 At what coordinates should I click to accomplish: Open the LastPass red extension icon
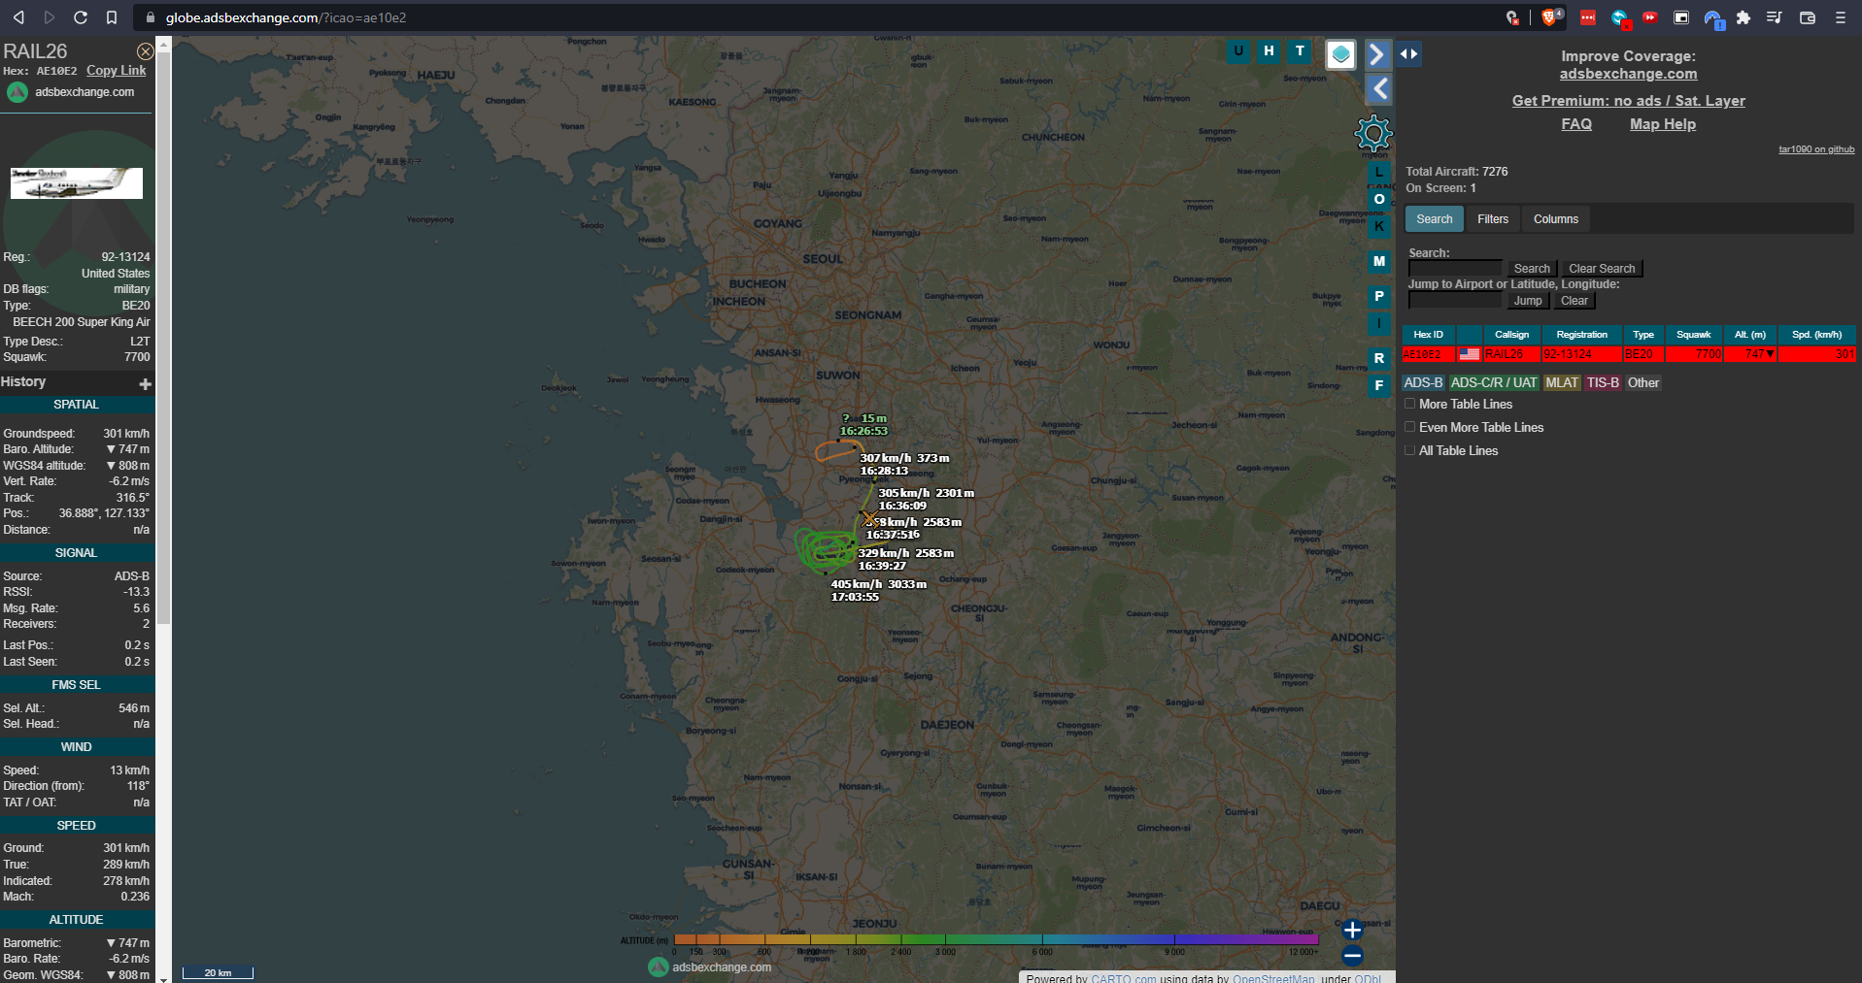[x=1588, y=17]
